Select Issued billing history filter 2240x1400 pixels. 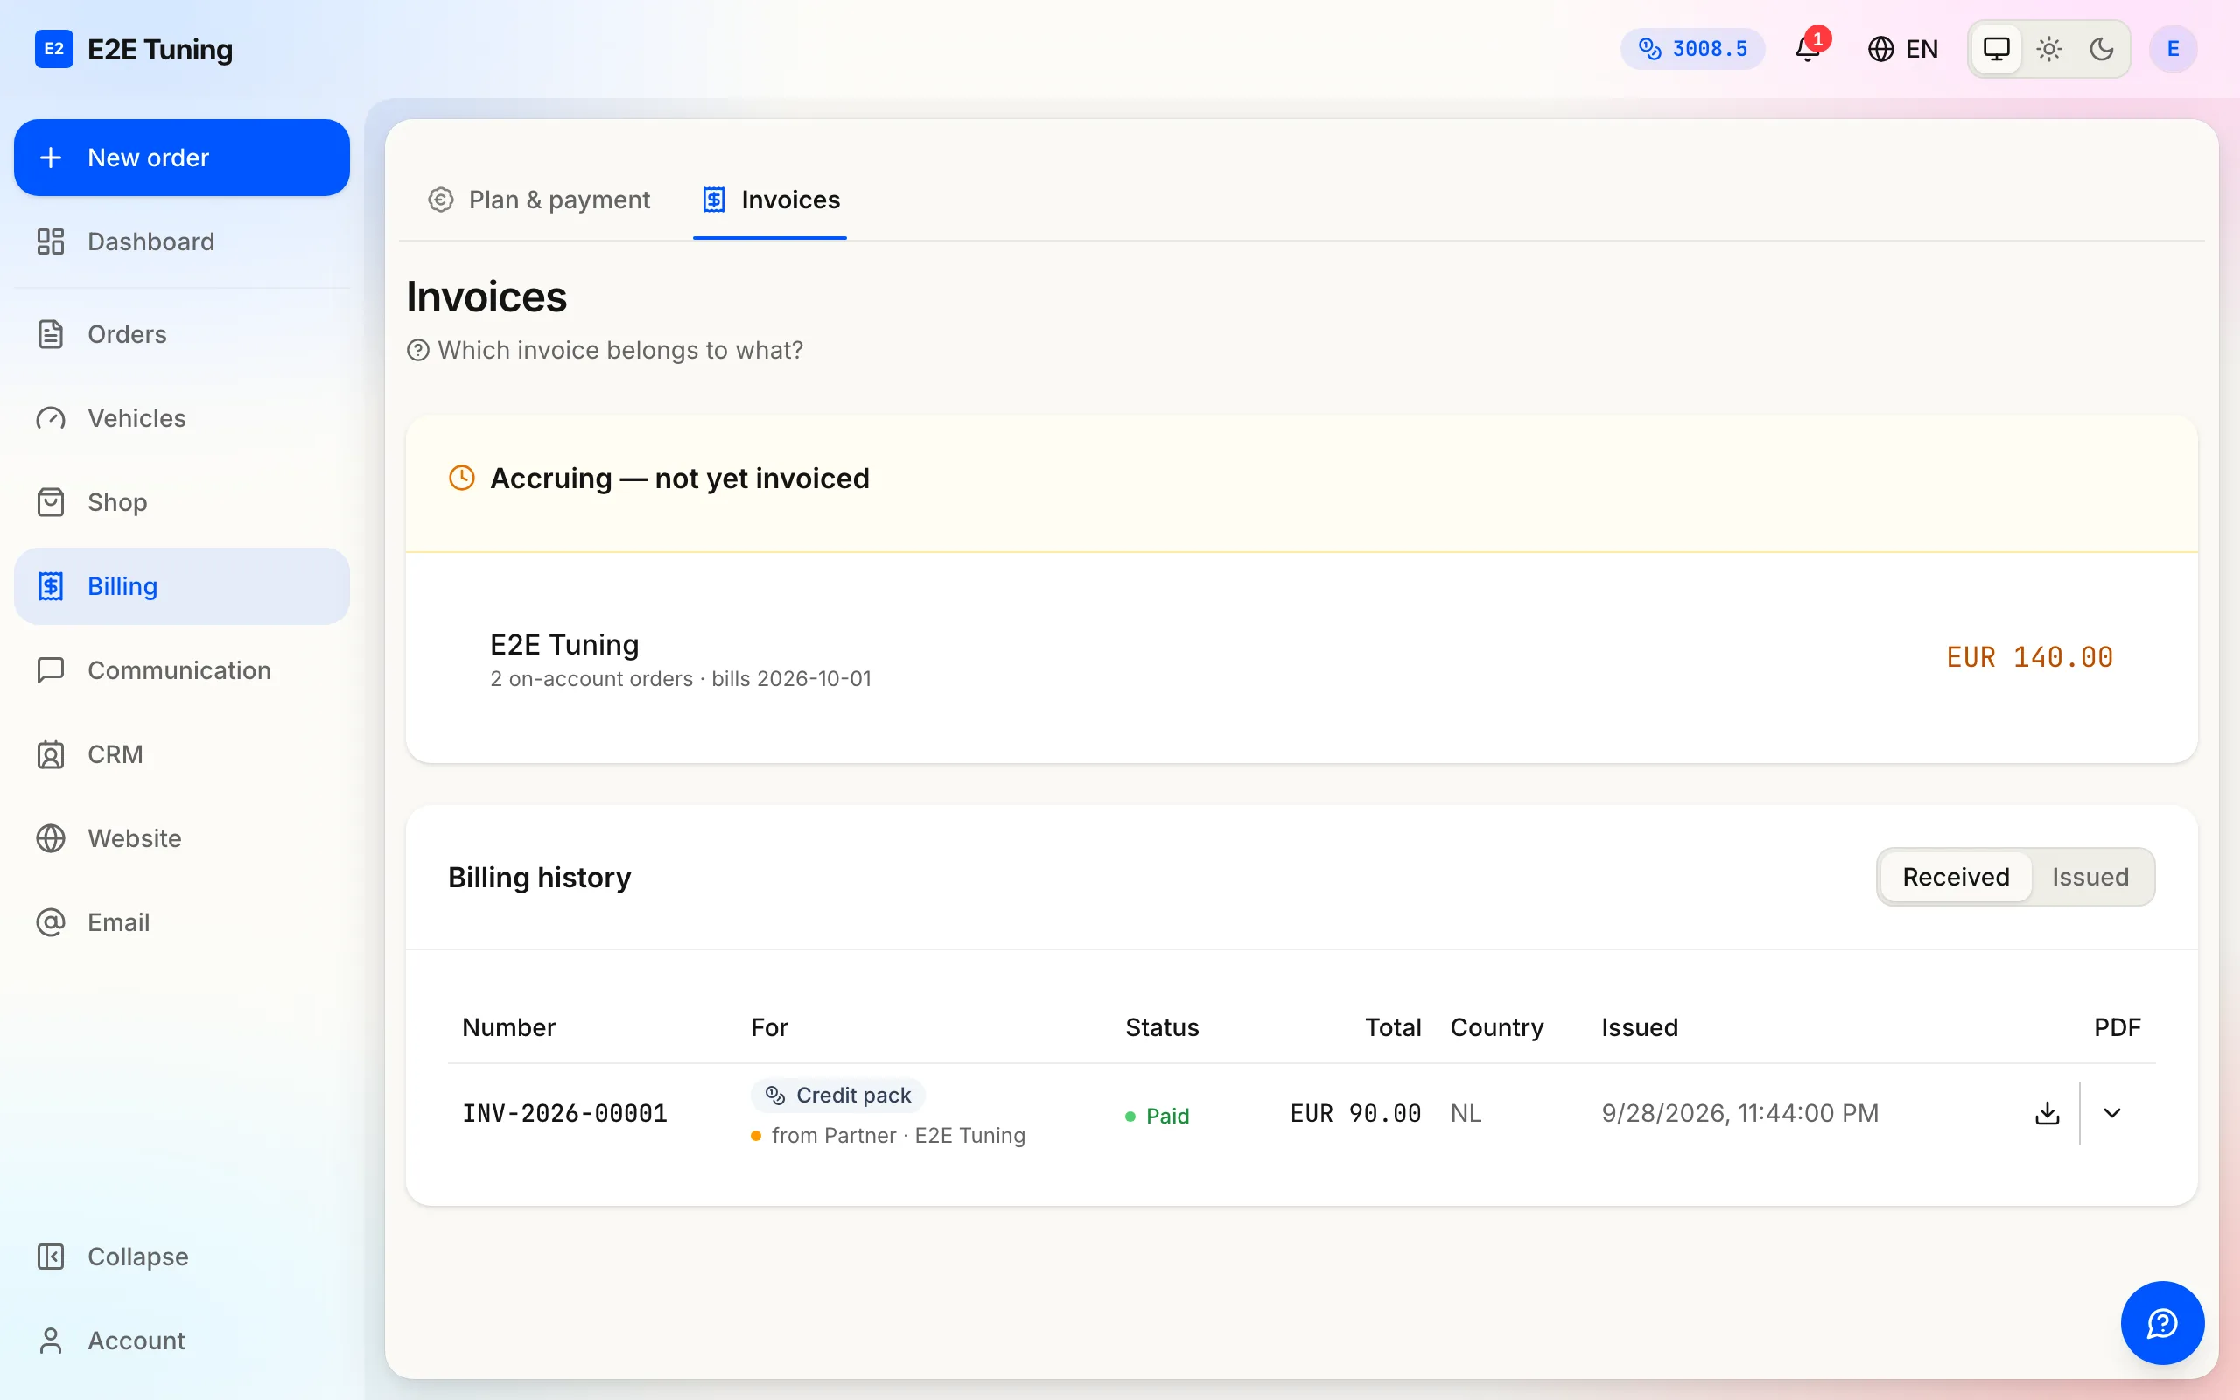pyautogui.click(x=2090, y=877)
